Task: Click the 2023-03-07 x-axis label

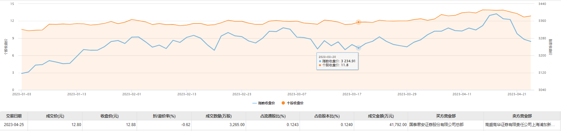Action: click(x=297, y=94)
